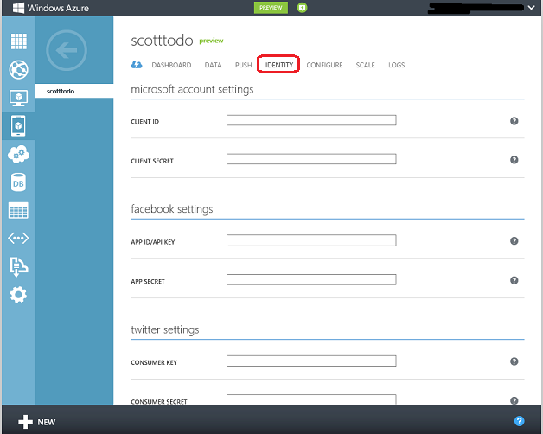Switch to the Configure tab
Viewport: 543px width, 434px height.
pos(324,65)
